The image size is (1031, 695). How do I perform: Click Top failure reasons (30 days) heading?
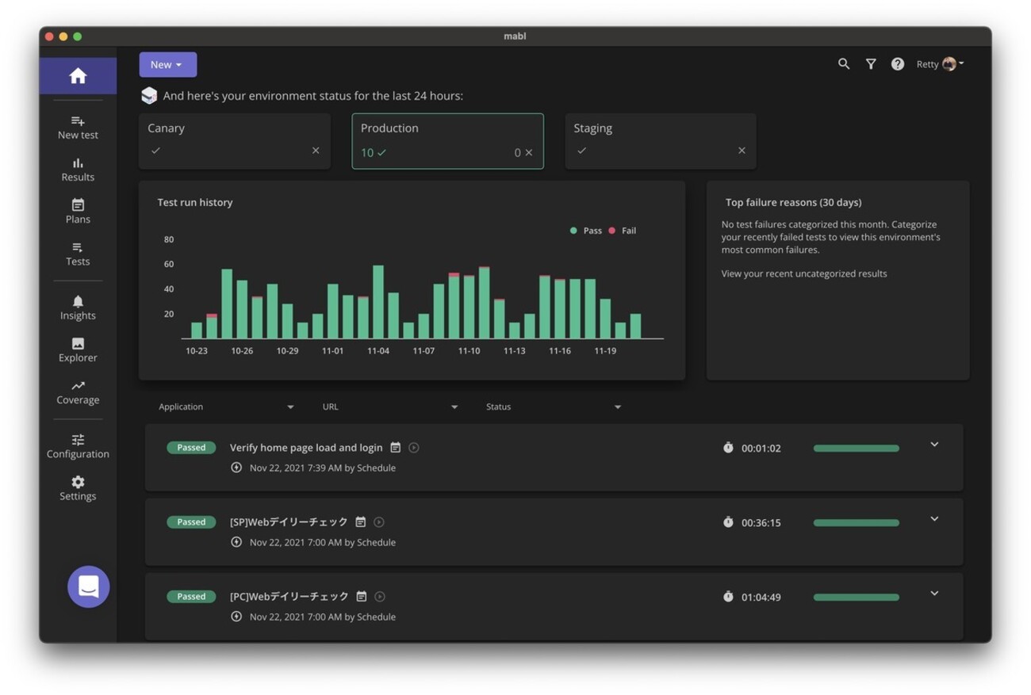793,203
